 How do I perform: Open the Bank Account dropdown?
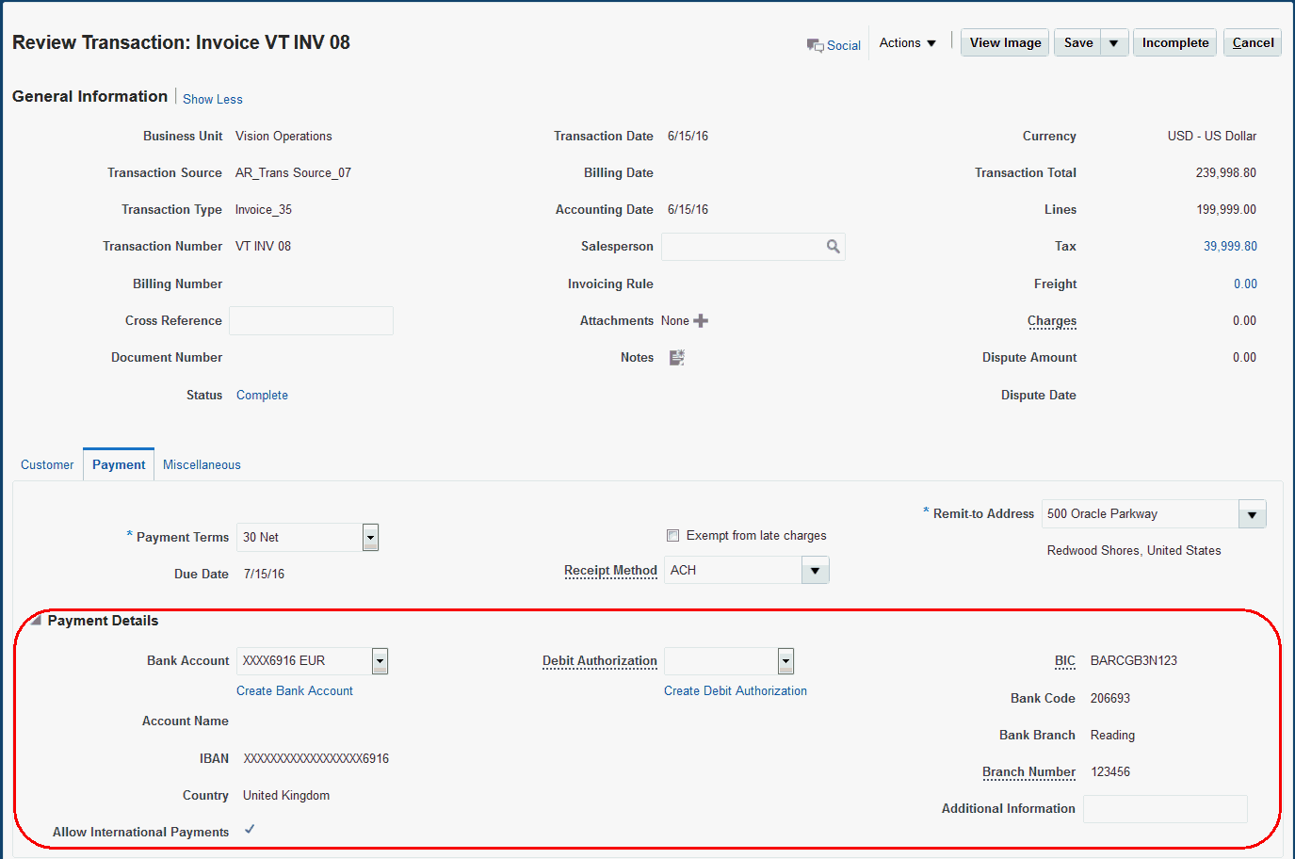click(380, 661)
